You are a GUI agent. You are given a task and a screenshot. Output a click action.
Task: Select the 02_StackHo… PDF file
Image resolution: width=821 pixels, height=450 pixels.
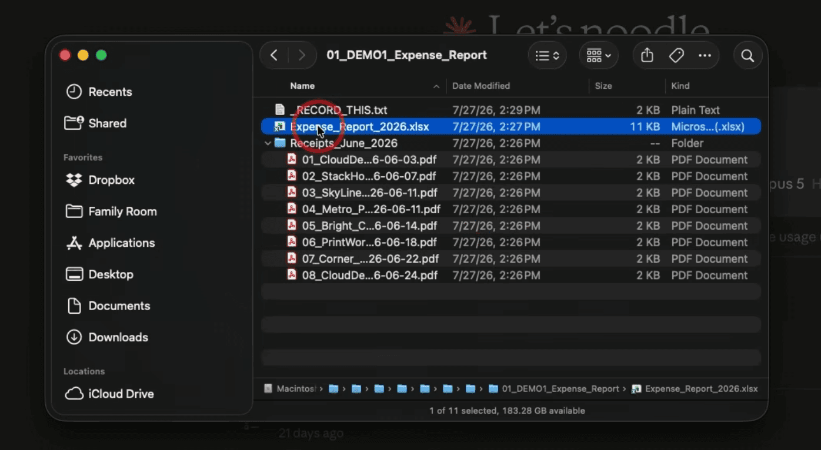[x=510, y=176]
